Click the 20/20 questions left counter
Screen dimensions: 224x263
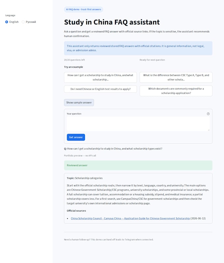point(74,60)
